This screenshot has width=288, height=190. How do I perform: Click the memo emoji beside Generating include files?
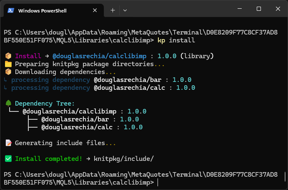tap(8, 143)
